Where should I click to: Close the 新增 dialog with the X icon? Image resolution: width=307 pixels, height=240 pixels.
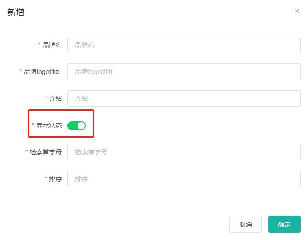[297, 11]
